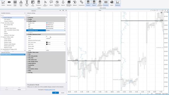169x95 pixels.
Task: Open the All Prices panel
Action: [x=33, y=3]
